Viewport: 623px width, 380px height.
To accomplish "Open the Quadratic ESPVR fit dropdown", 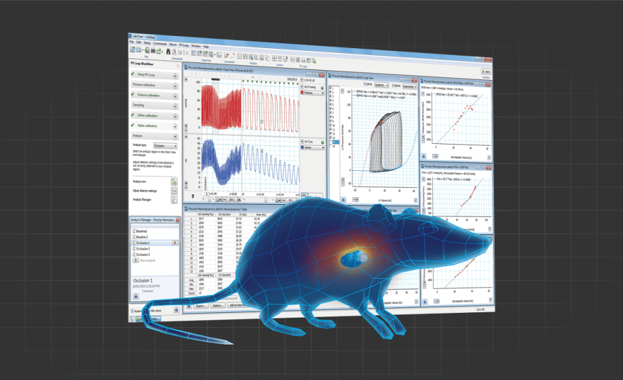I will [x=382, y=85].
